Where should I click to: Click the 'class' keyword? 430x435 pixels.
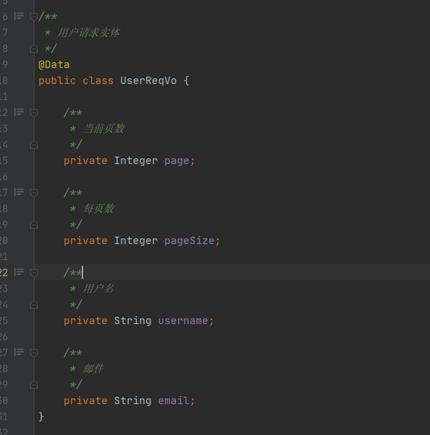[98, 81]
